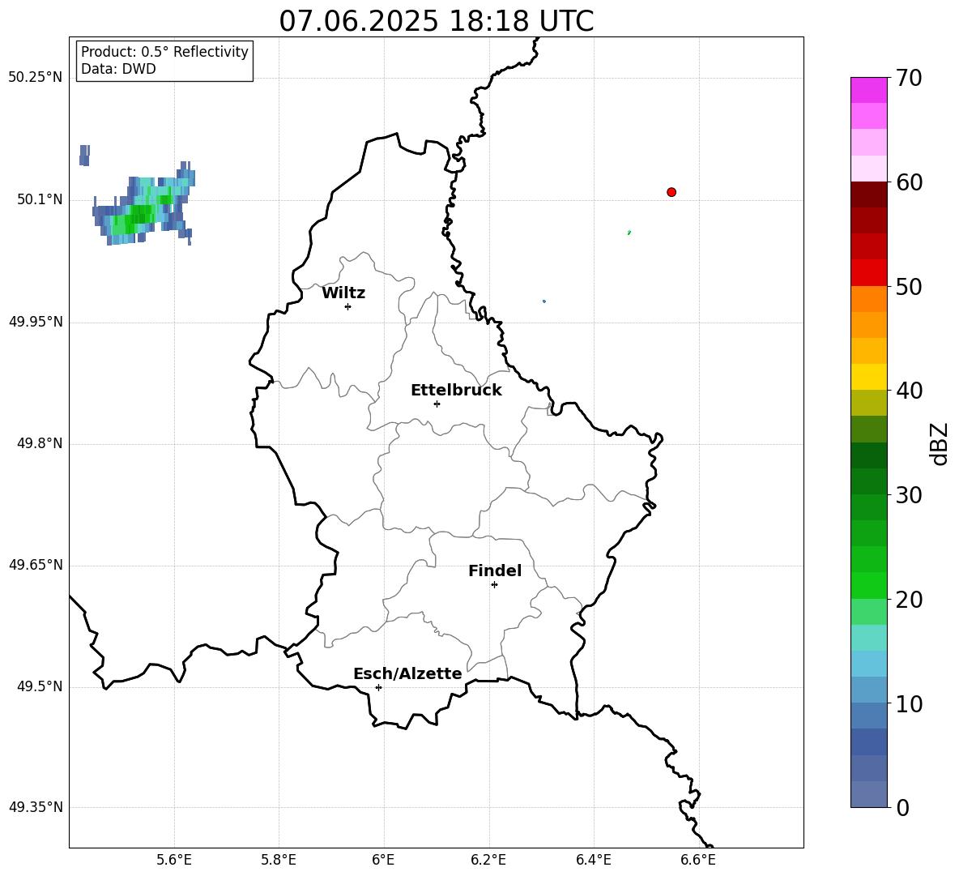Click the Data: DWD text
Screen dimensions: 959x876
pyautogui.click(x=118, y=69)
